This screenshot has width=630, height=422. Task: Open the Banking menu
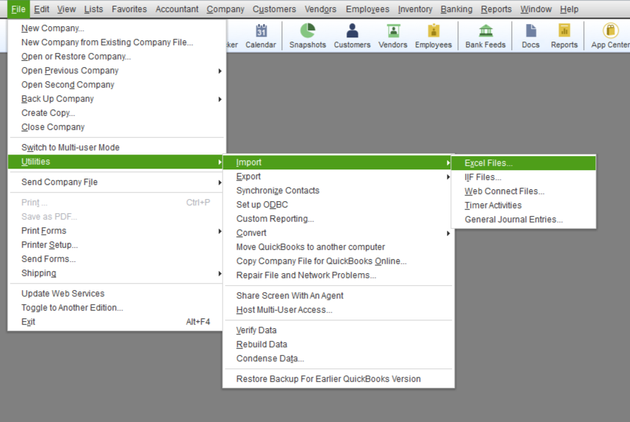[457, 9]
